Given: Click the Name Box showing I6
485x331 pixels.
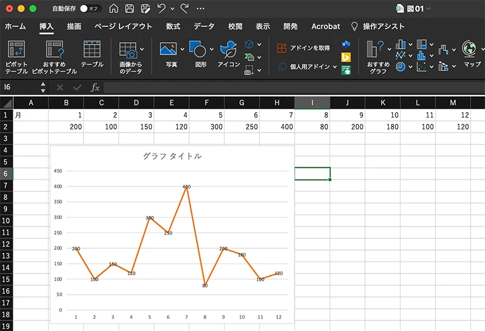Looking at the screenshot, I should pos(20,87).
